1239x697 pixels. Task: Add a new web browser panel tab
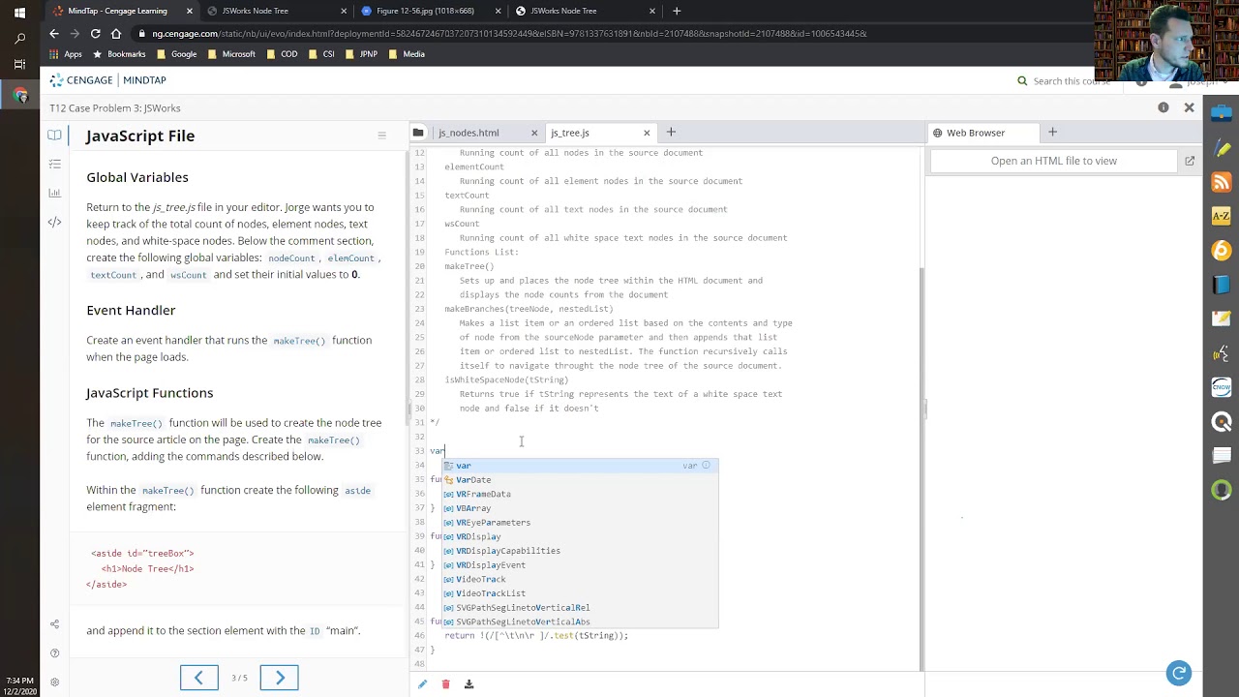1052,133
